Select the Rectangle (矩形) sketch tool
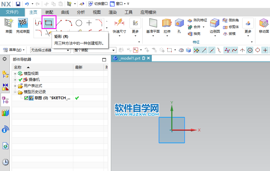Viewport: 270px width, 171px height. pyautogui.click(x=48, y=23)
